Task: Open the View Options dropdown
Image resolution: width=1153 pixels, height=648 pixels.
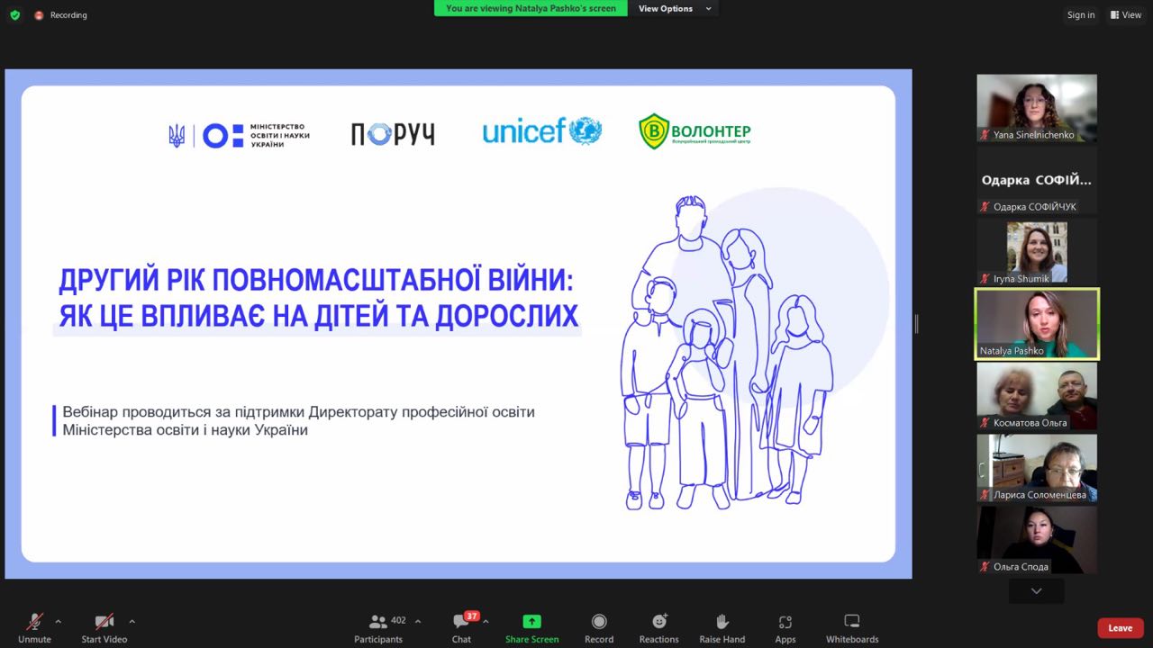Action: coord(675,9)
